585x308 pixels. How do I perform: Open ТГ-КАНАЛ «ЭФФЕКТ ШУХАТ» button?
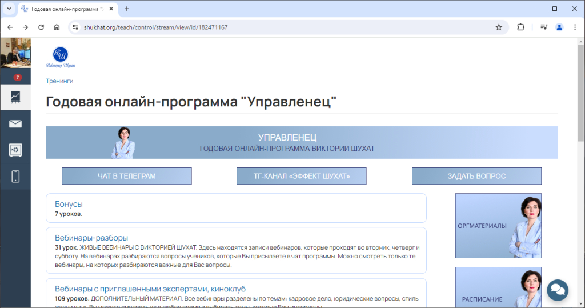(302, 176)
